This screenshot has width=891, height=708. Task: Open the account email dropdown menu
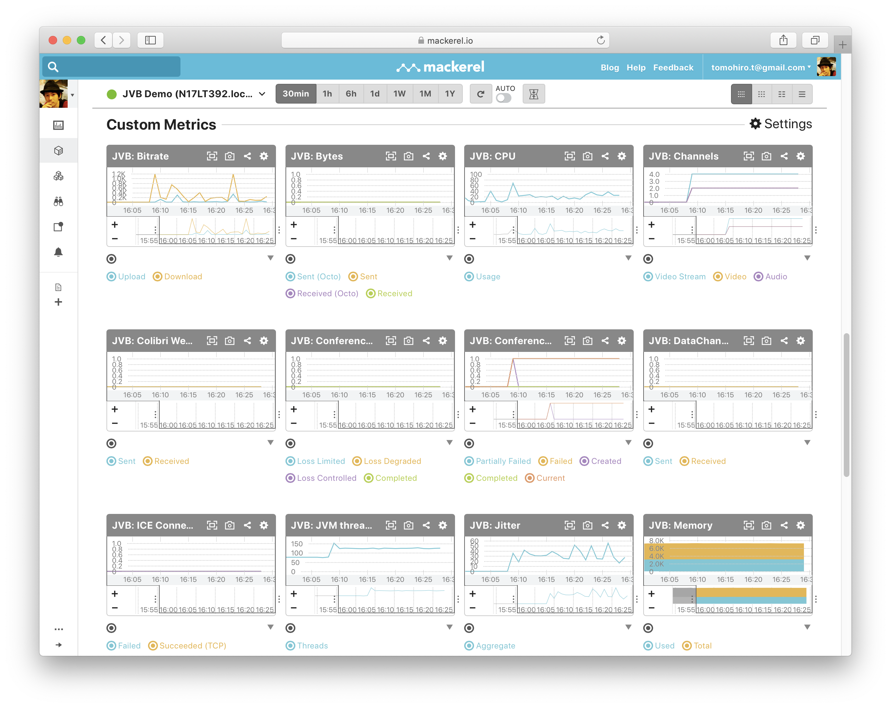click(760, 67)
